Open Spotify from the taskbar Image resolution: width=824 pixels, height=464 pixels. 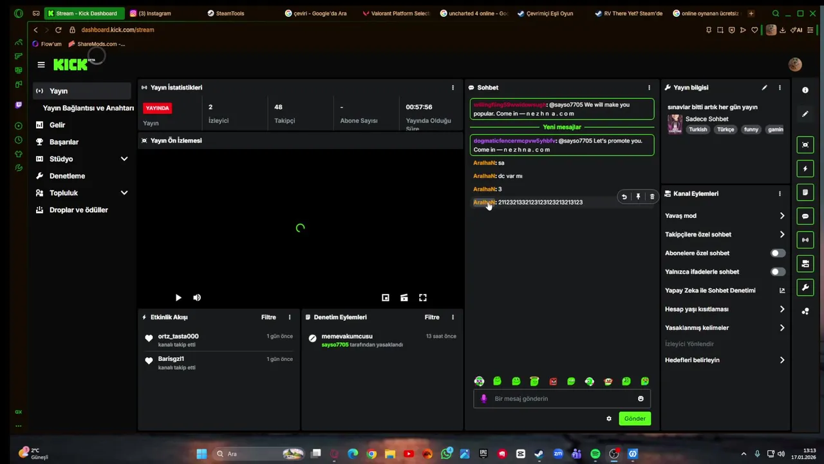tap(595, 454)
